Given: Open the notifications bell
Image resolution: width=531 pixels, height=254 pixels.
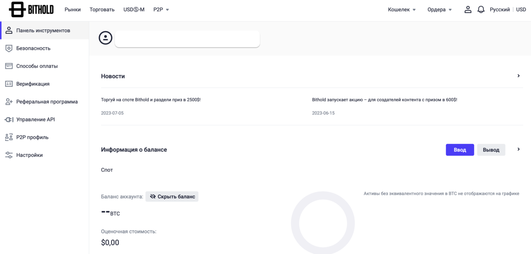Looking at the screenshot, I should pos(481,10).
